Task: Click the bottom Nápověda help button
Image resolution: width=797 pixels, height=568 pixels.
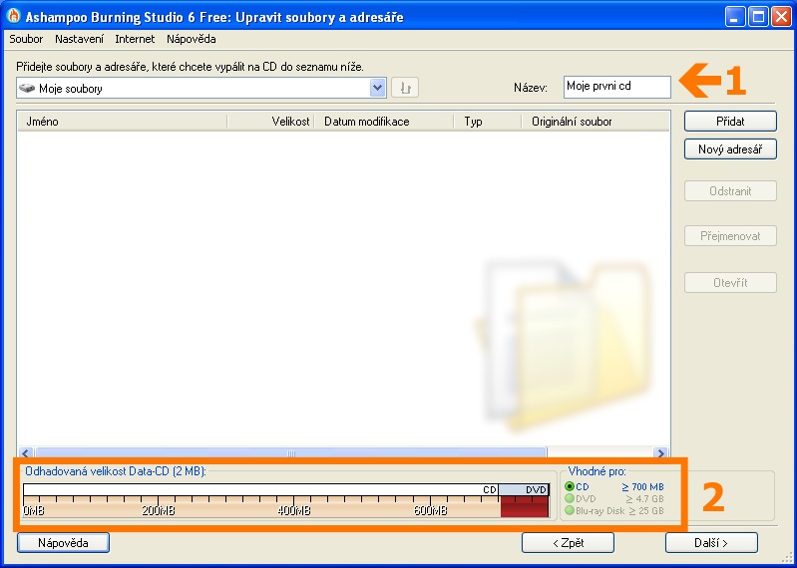Action: point(63,543)
